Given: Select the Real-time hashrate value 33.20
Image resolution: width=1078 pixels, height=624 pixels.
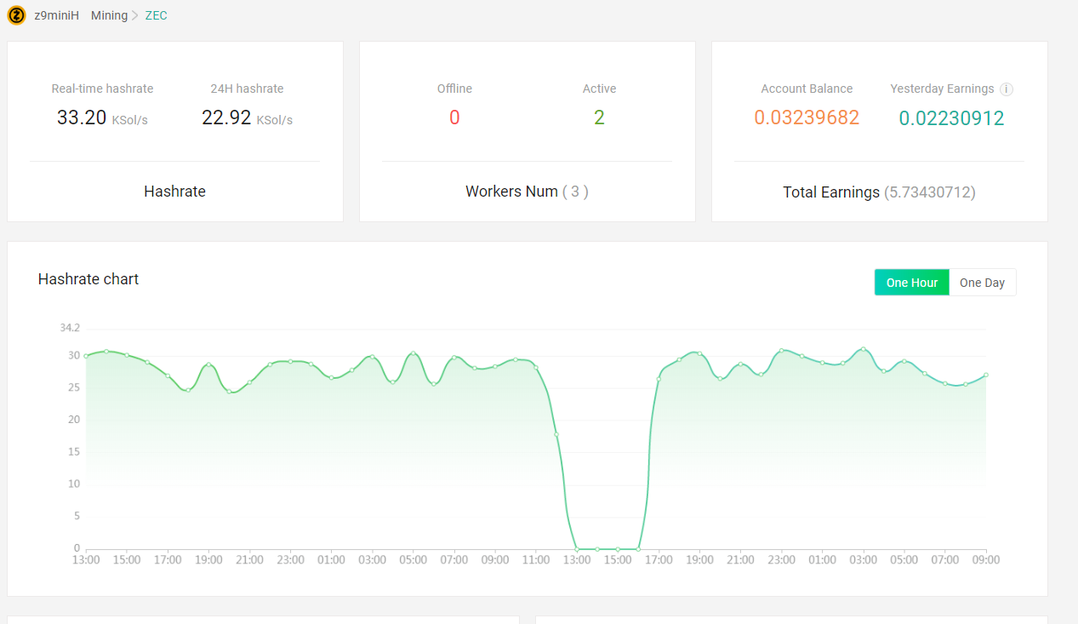Looking at the screenshot, I should click(83, 117).
